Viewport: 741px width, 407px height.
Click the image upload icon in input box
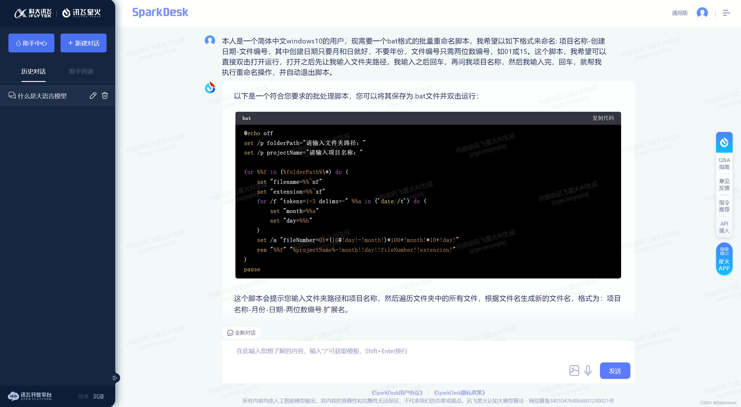coord(574,371)
